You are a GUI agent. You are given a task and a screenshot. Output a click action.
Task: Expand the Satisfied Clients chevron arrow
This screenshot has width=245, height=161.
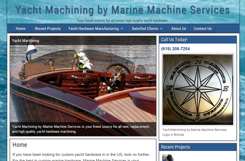click(x=161, y=28)
